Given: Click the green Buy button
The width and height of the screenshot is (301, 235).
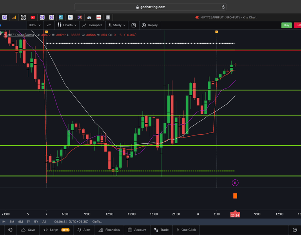Looking at the screenshot, I should pos(286,25).
